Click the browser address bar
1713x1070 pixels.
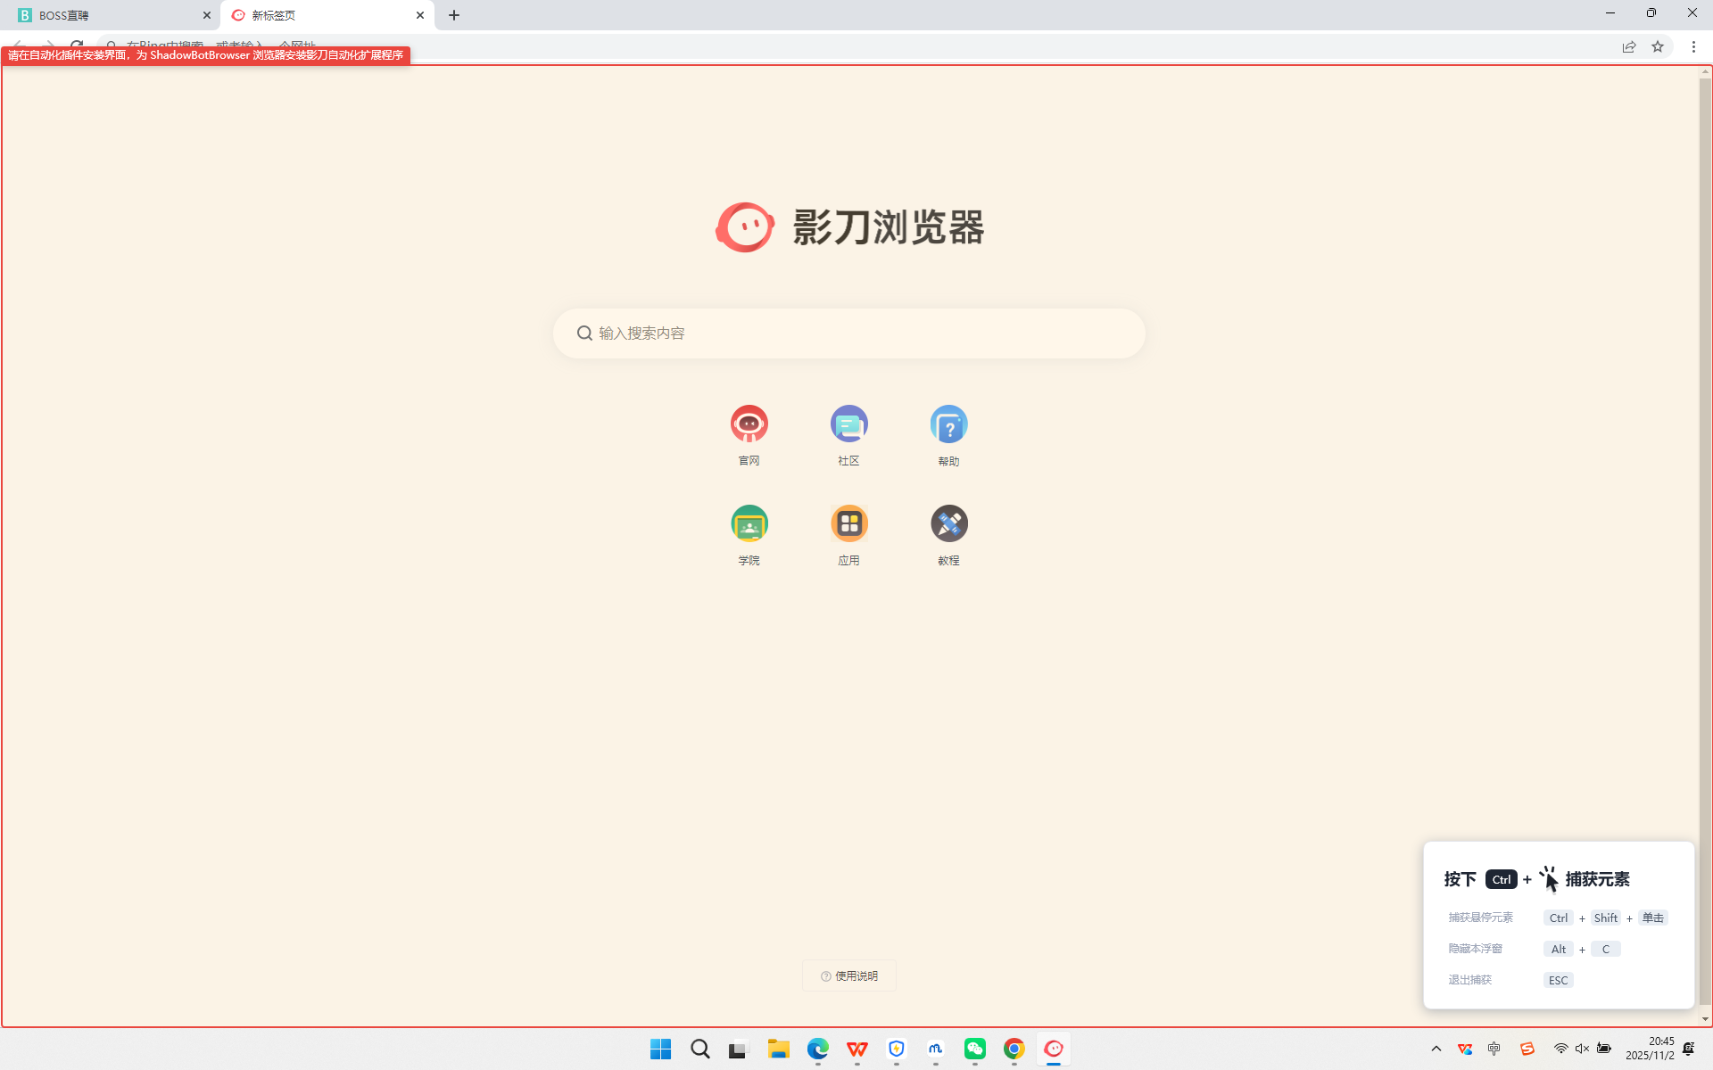[856, 45]
